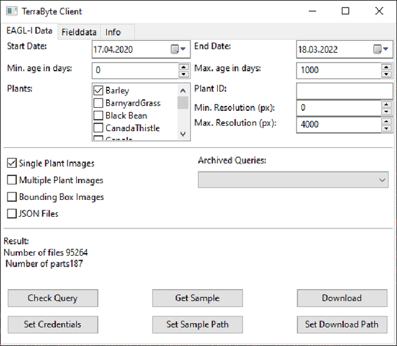The height and width of the screenshot is (346, 397).
Task: Uncheck the Barley plant checkbox
Action: [x=98, y=90]
